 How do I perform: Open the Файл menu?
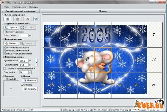coord(7,7)
